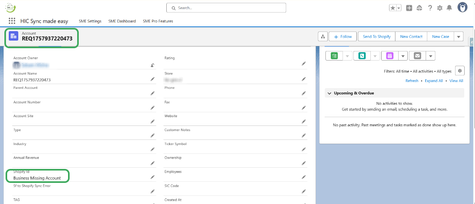Viewport: 475px width, 204px height.
Task: Open the Setup gear icon
Action: (440, 8)
